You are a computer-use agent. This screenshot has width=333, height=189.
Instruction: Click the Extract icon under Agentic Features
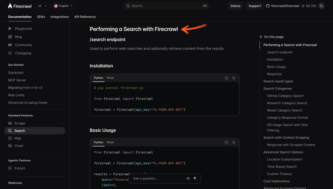click(x=10, y=168)
